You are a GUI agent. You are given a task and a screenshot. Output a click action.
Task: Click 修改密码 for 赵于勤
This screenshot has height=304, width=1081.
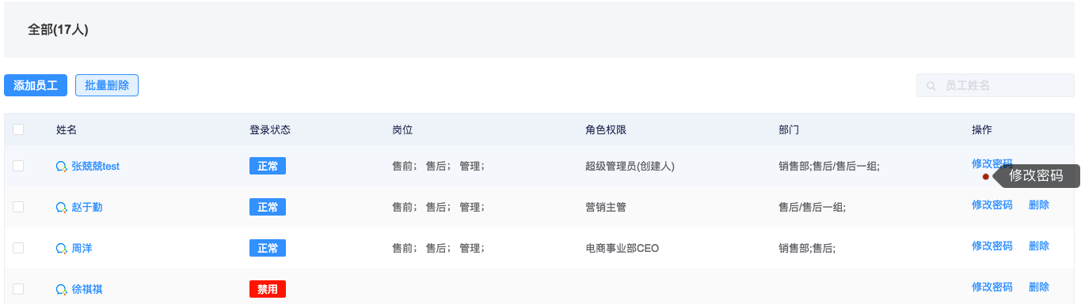pos(992,205)
